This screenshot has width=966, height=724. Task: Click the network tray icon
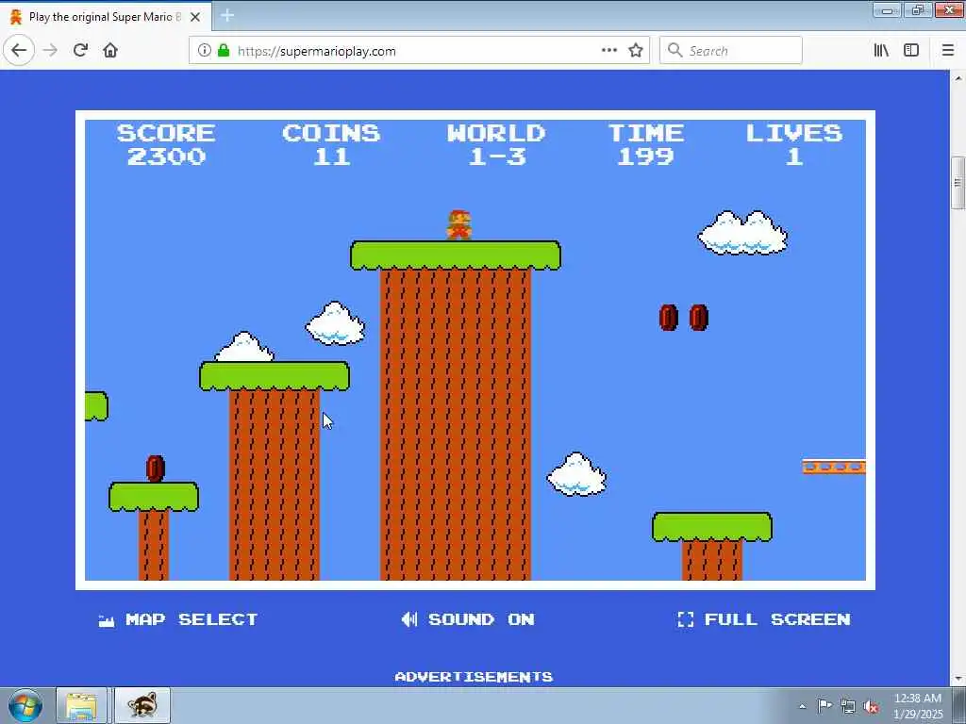click(x=848, y=706)
